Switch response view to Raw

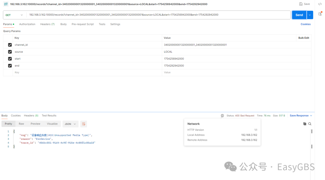tap(21, 124)
